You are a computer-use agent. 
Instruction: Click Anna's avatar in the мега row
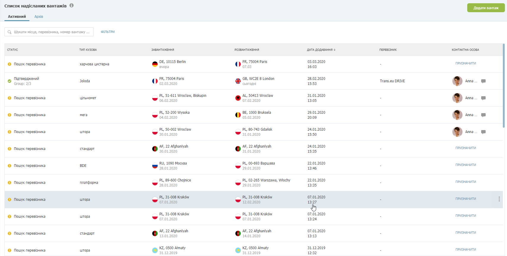tap(457, 115)
